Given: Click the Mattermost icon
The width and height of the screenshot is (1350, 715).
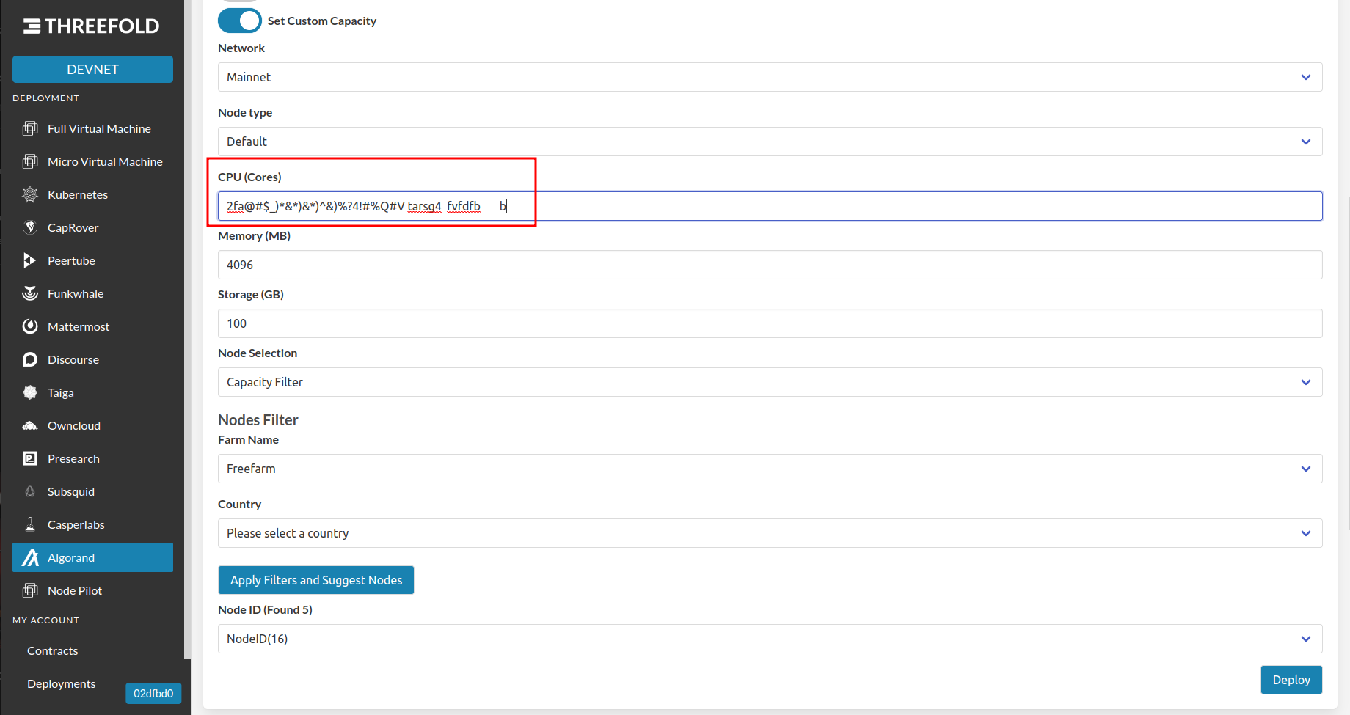Looking at the screenshot, I should tap(30, 326).
